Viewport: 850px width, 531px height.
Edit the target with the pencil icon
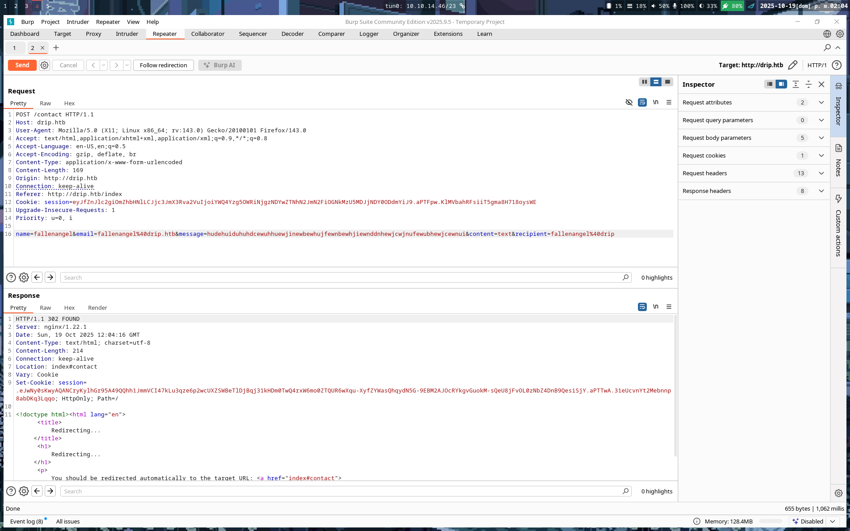pos(792,65)
